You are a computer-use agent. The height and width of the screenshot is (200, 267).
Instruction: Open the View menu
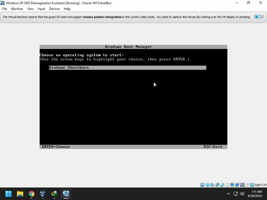30,9
